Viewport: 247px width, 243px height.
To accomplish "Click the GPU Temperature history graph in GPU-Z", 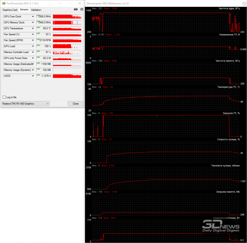I will click(67, 28).
